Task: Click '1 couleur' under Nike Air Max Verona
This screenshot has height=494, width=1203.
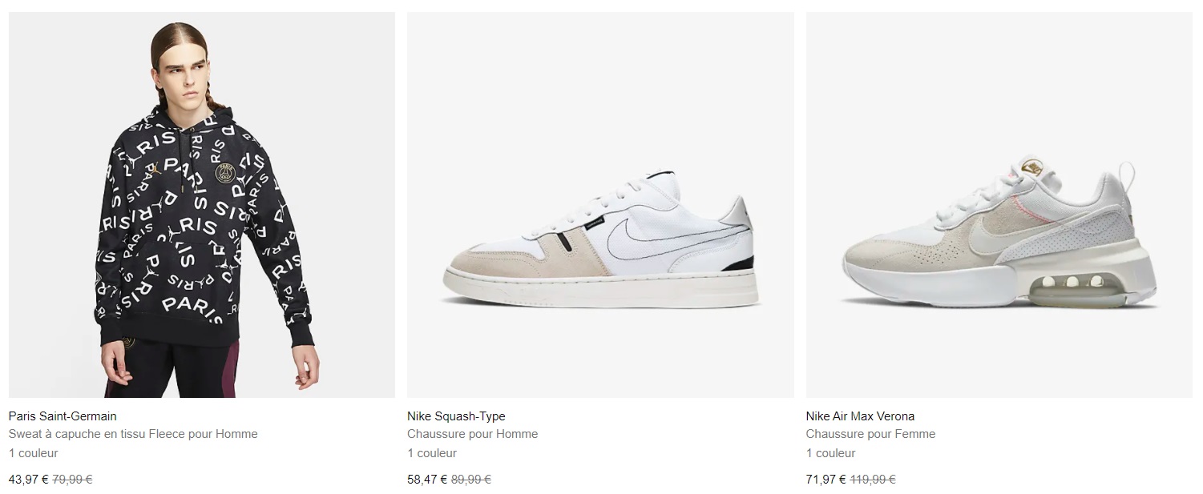Action: pos(831,453)
